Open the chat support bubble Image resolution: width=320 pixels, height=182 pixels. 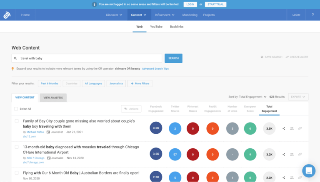[x=309, y=170]
